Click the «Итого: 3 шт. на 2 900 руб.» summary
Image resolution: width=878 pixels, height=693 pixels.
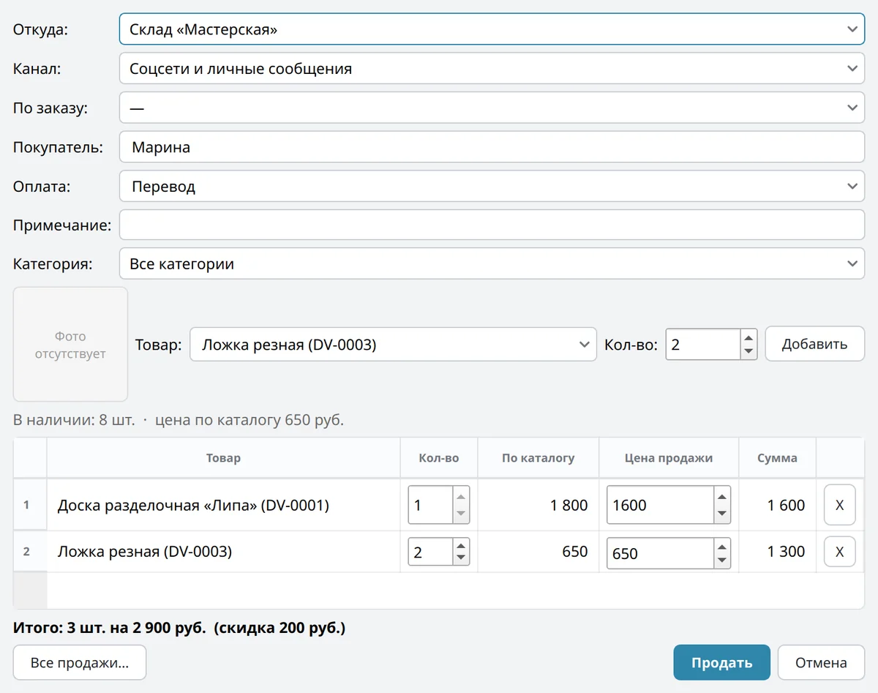click(x=110, y=628)
